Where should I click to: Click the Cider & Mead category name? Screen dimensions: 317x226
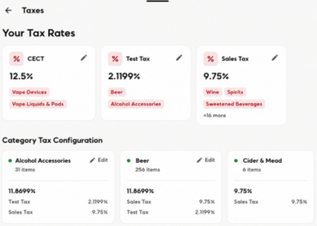tap(262, 161)
